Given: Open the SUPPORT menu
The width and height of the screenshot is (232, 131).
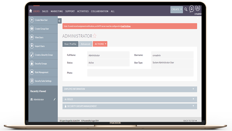Looking at the screenshot, I should click(70, 11).
